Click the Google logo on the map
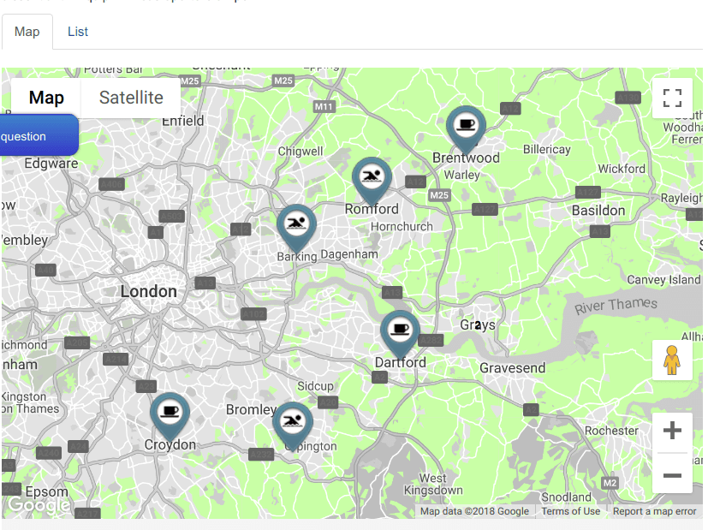 click(x=39, y=504)
